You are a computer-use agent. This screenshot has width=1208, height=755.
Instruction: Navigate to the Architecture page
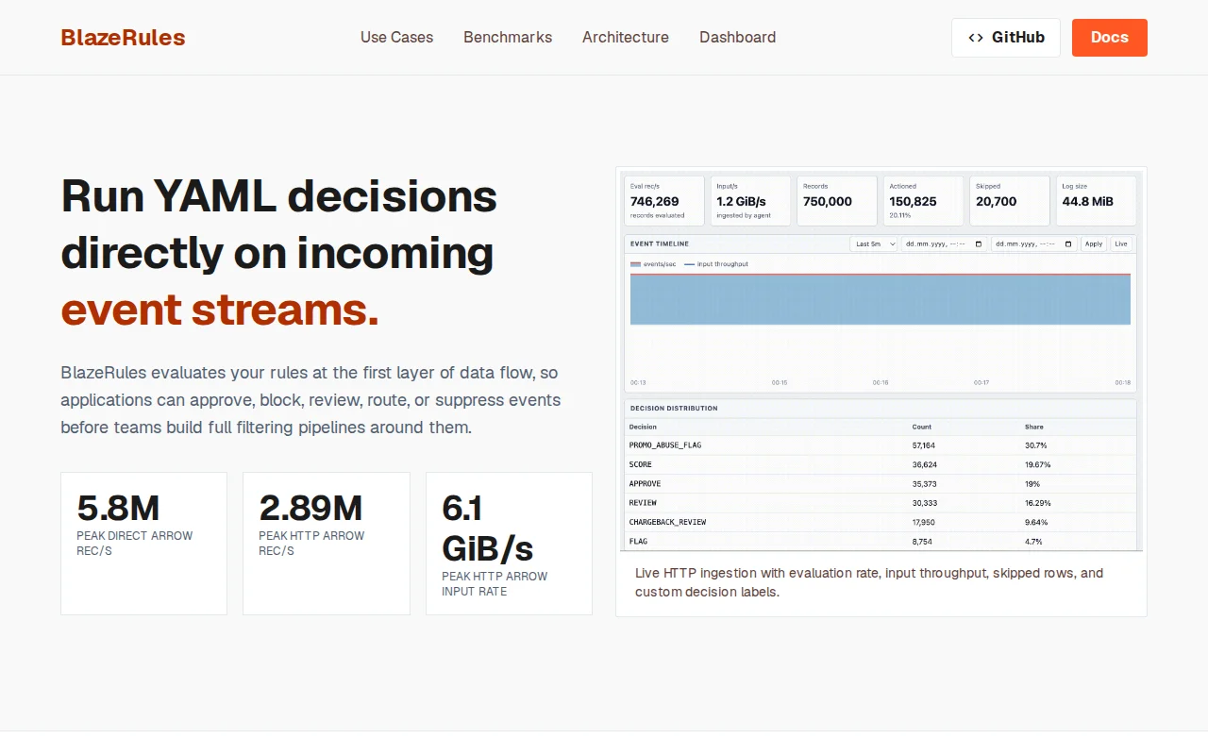coord(626,38)
